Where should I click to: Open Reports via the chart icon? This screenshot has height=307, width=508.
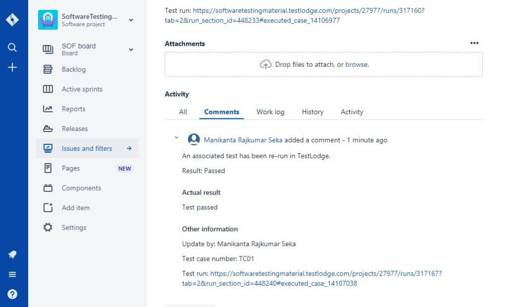click(48, 109)
